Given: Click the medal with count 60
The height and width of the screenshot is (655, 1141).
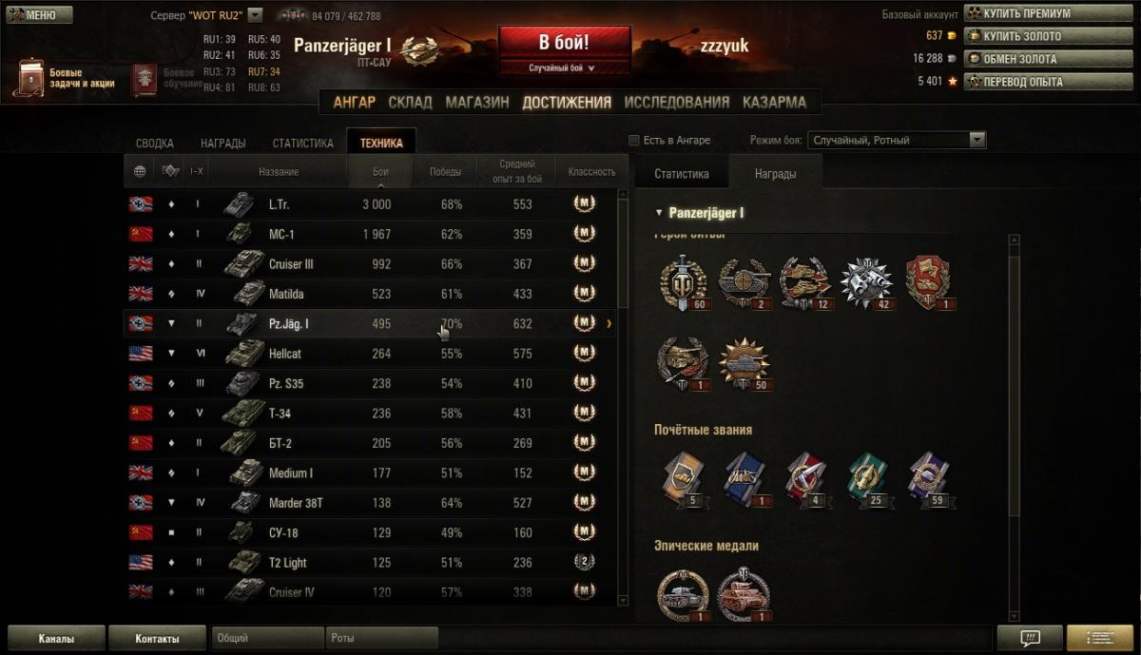Looking at the screenshot, I should pos(684,282).
